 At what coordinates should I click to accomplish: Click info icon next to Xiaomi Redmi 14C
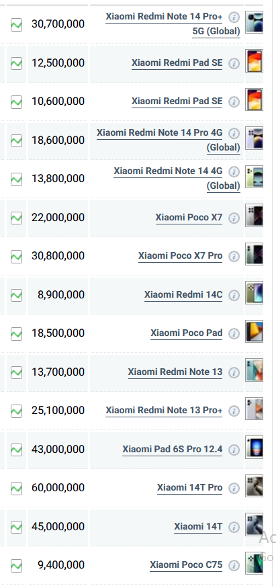pos(234,295)
